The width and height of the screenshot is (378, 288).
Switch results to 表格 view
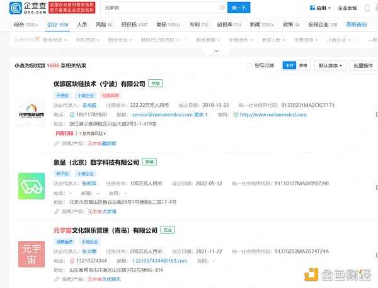click(304, 65)
